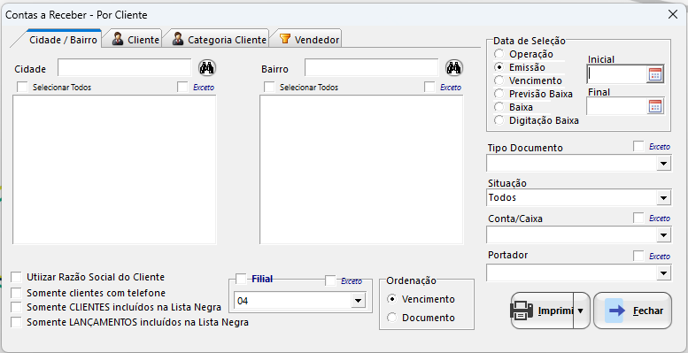
Task: Click the Cidade search input field
Action: [x=125, y=68]
